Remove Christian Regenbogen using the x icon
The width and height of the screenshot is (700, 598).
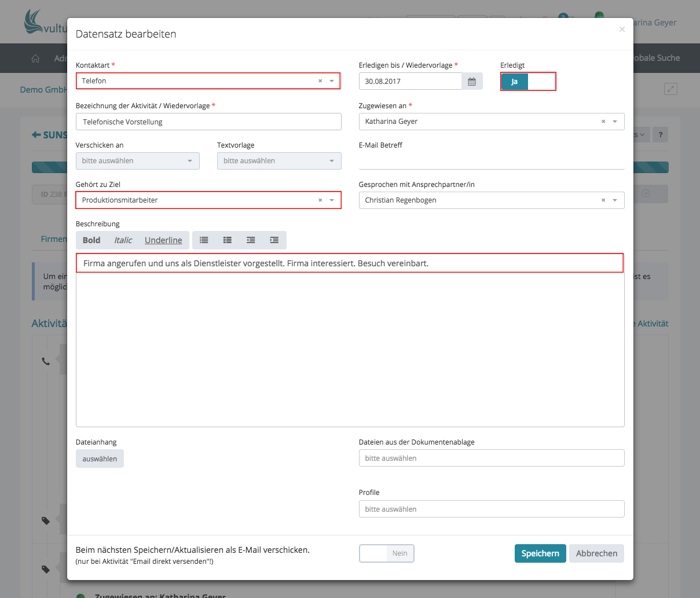click(603, 200)
